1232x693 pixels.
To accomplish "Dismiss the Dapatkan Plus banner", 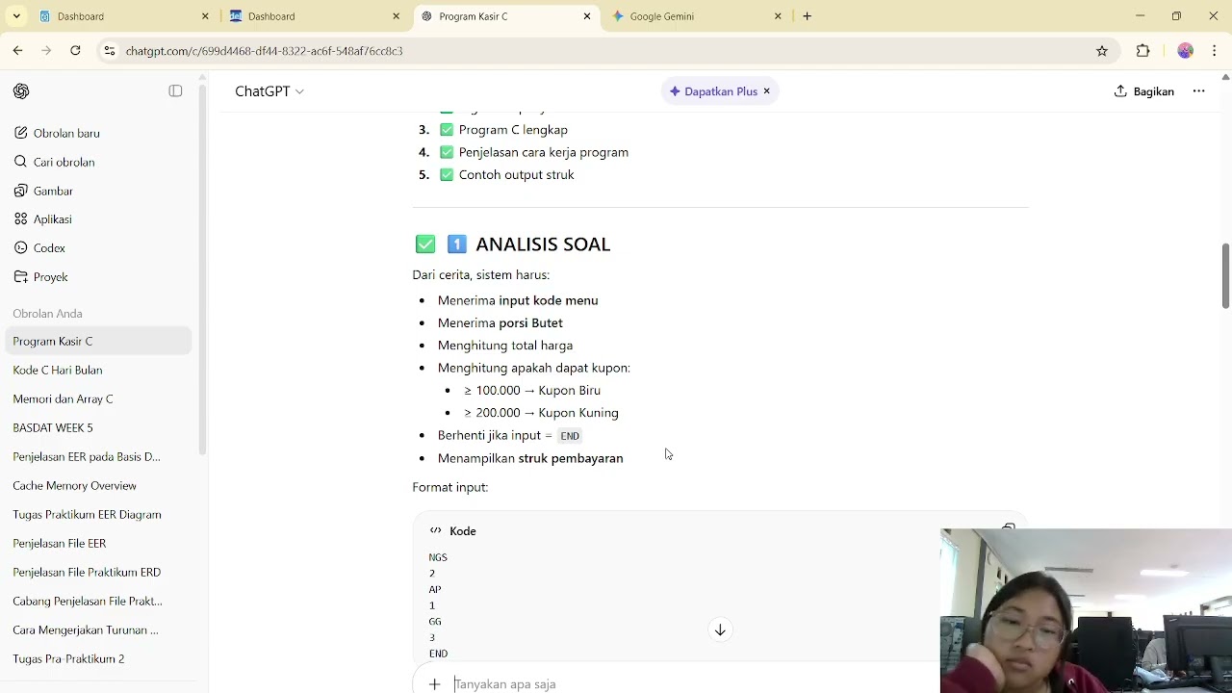I will (767, 91).
